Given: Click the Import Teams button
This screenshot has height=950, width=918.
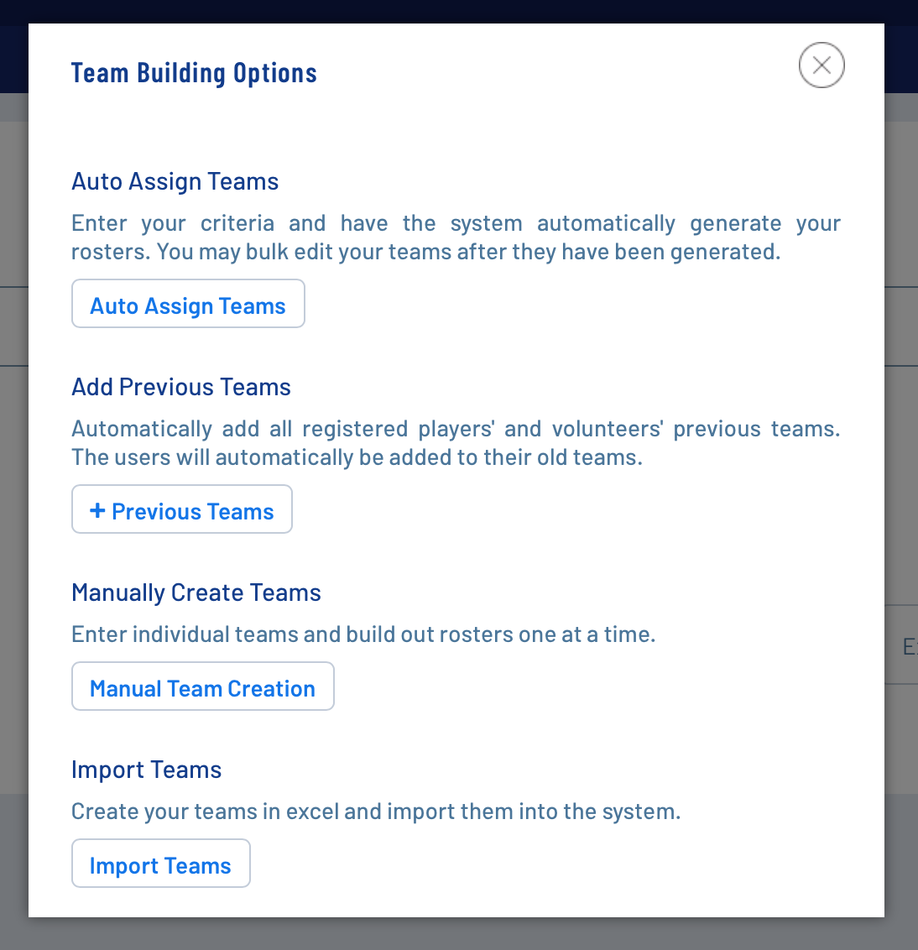Looking at the screenshot, I should tap(160, 864).
